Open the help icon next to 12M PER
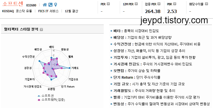Viewport: 213px width, 108px height. [136, 4]
